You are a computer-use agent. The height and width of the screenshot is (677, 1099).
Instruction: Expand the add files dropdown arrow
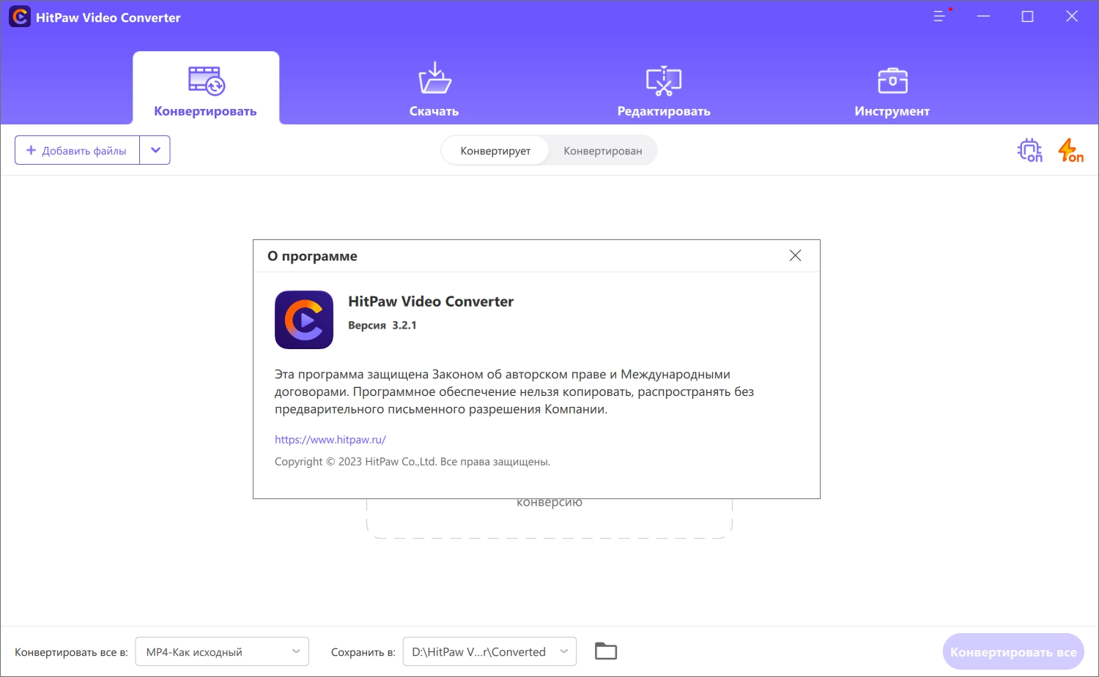tap(155, 150)
